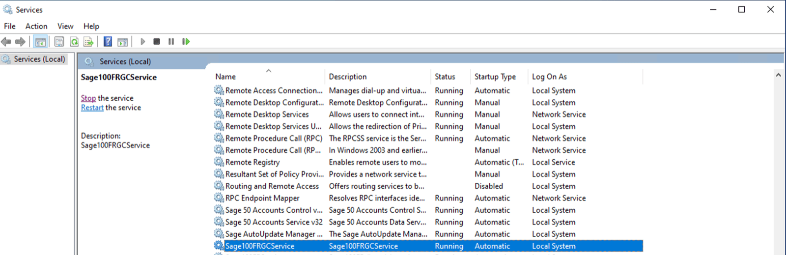Sort by the Description column header
Viewport: 786px width, 255px height.
coord(378,77)
